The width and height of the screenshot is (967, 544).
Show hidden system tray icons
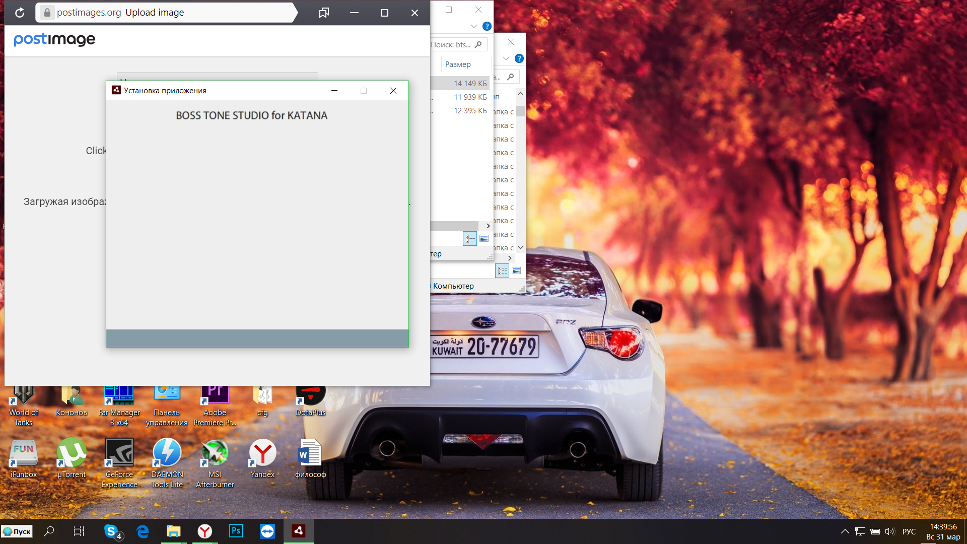pyautogui.click(x=845, y=531)
